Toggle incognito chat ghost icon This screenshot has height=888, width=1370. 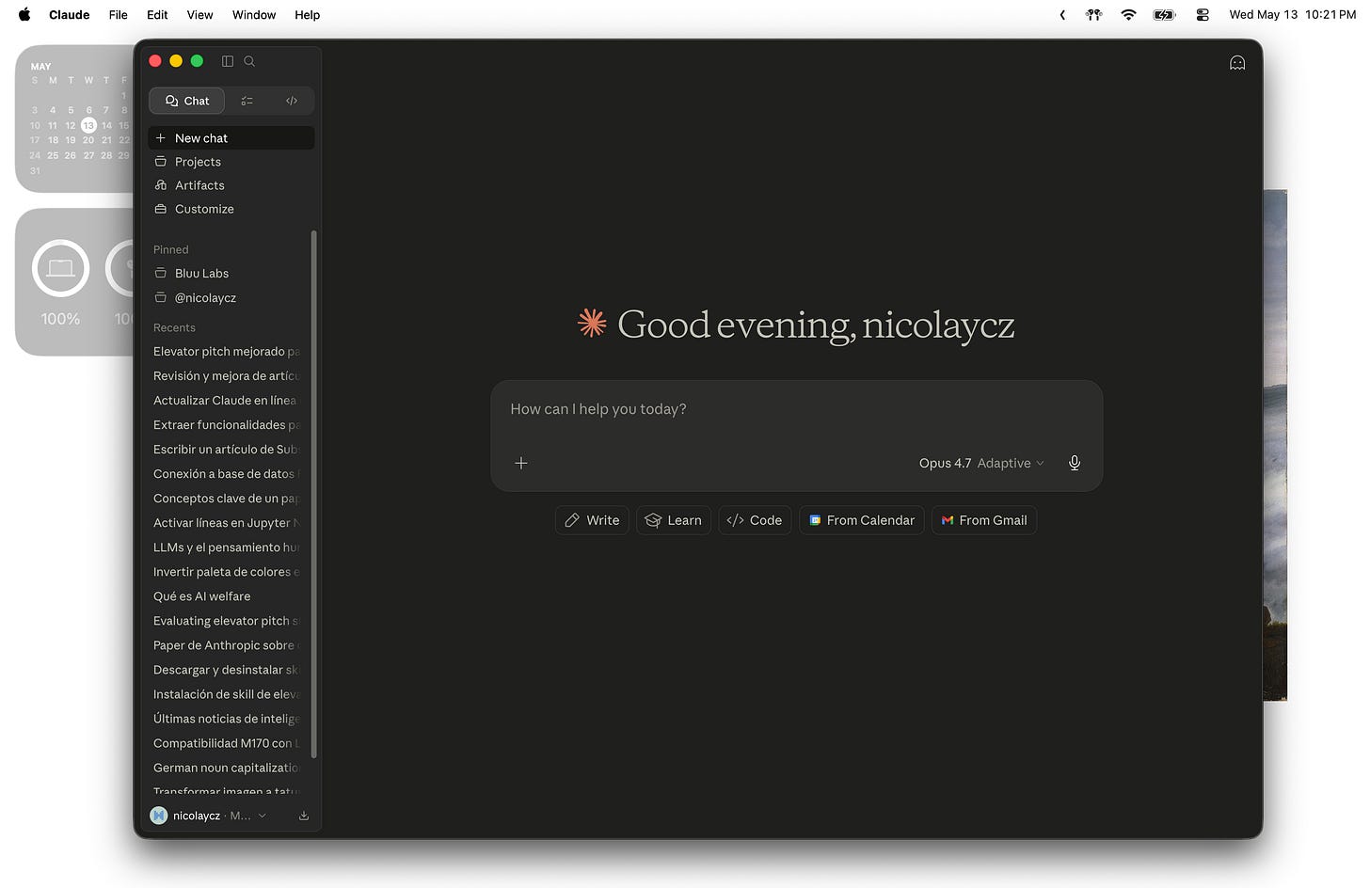tap(1237, 63)
